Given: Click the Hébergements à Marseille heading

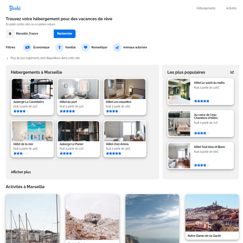Looking at the screenshot, I should pos(37,72).
